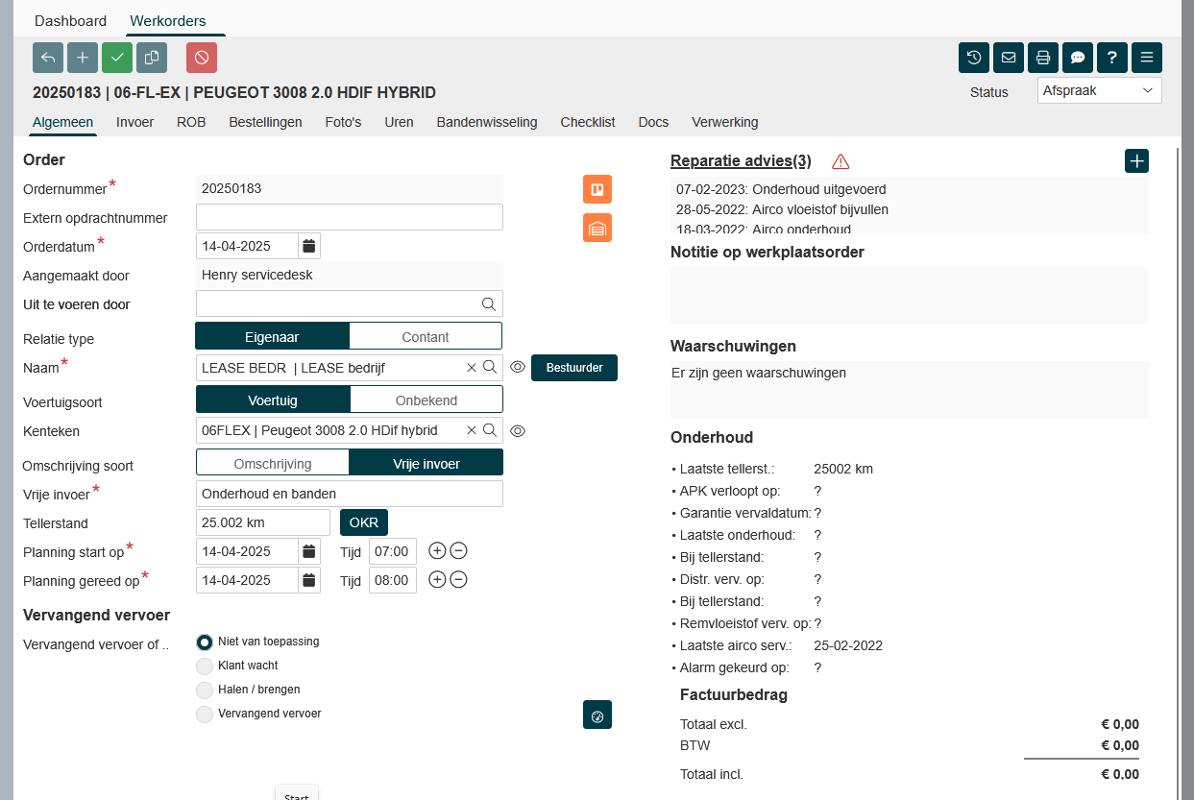Open the Status dropdown

tap(1099, 90)
